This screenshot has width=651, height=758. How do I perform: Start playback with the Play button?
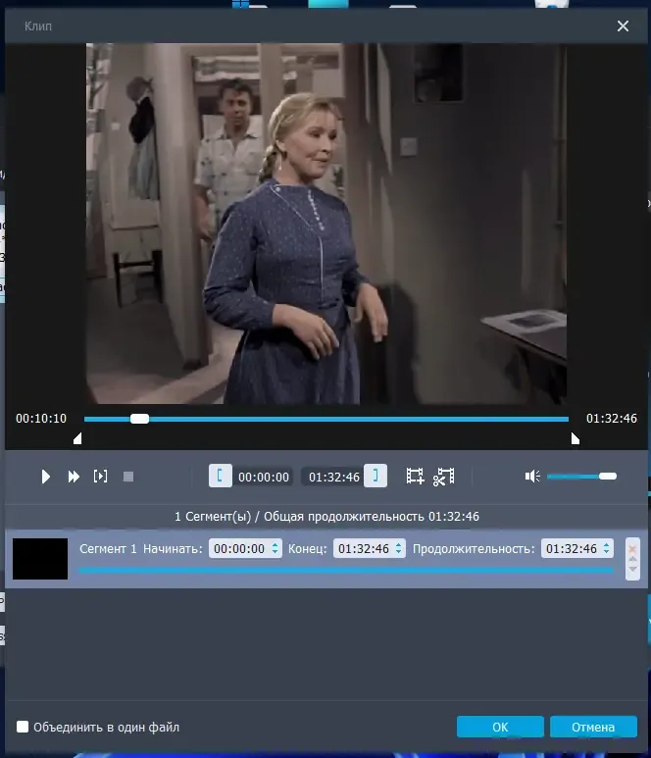click(45, 477)
